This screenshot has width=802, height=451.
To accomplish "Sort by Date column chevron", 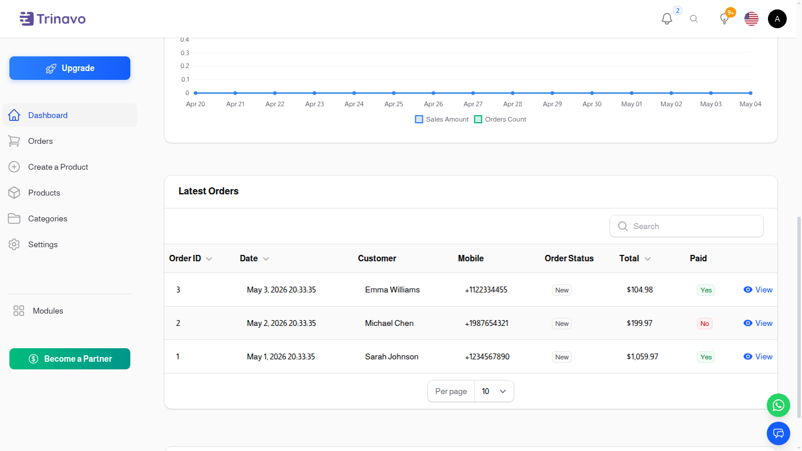I will pos(266,259).
